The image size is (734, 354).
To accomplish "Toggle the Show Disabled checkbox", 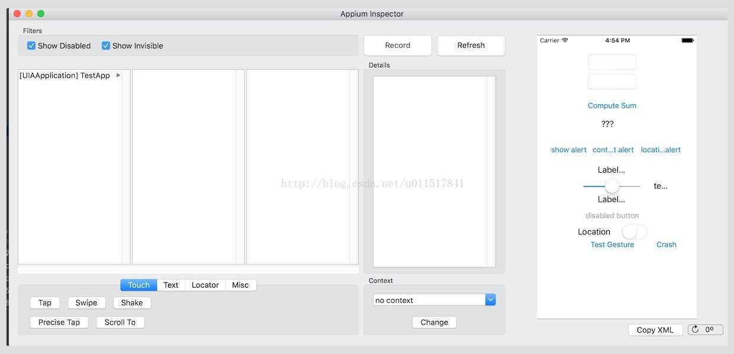I will [31, 46].
